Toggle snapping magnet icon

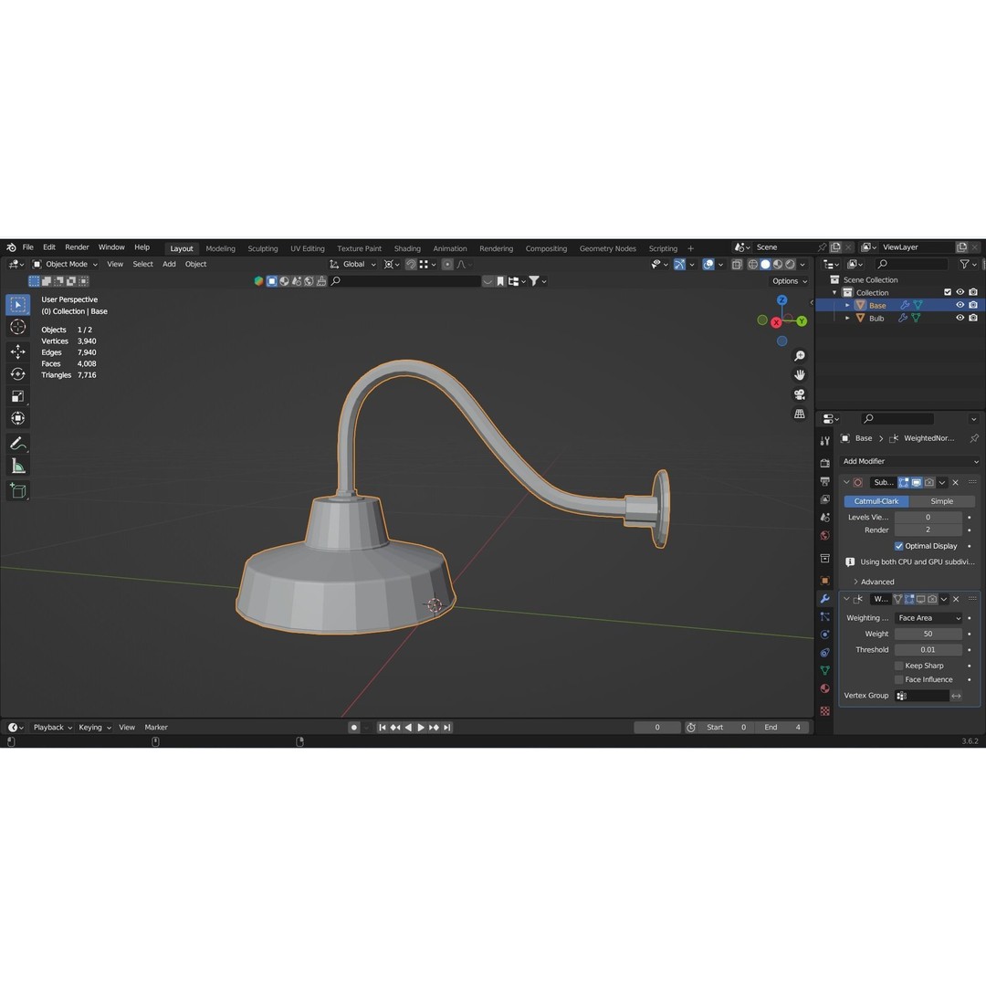[411, 265]
